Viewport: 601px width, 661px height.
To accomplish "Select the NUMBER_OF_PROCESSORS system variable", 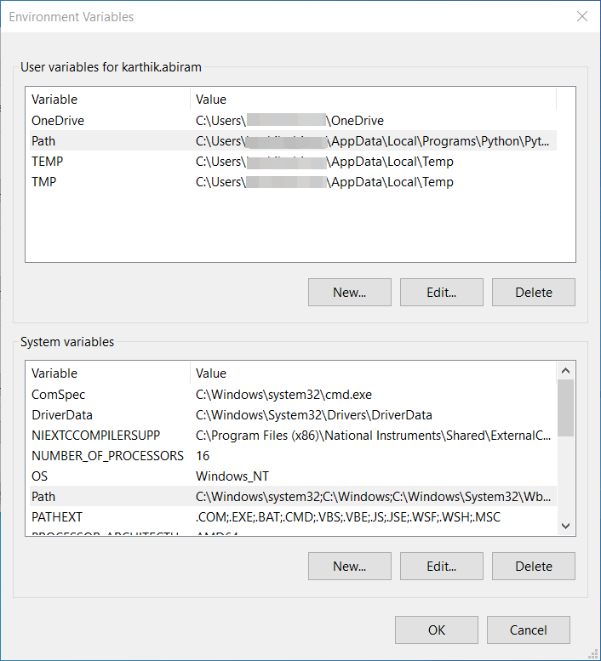I will [x=107, y=456].
